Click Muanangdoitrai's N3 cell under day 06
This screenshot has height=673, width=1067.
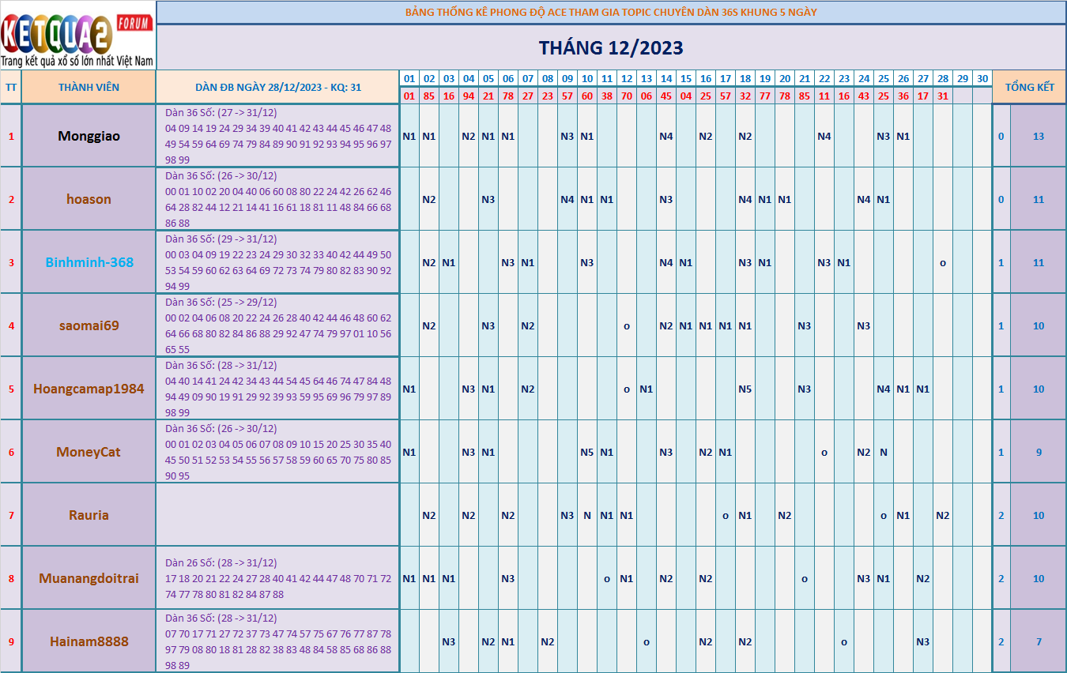(508, 578)
